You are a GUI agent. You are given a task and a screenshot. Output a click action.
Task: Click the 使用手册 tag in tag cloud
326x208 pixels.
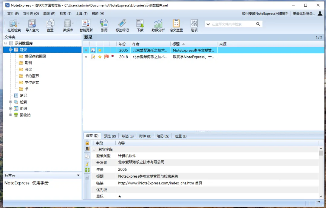coord(40,183)
